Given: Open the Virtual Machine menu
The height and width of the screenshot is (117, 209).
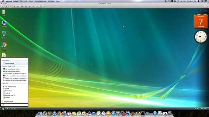Looking at the screenshot, I should click(40, 1).
